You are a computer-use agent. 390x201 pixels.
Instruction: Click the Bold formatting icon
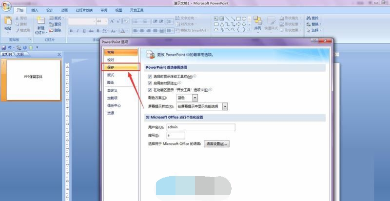[x=71, y=31]
